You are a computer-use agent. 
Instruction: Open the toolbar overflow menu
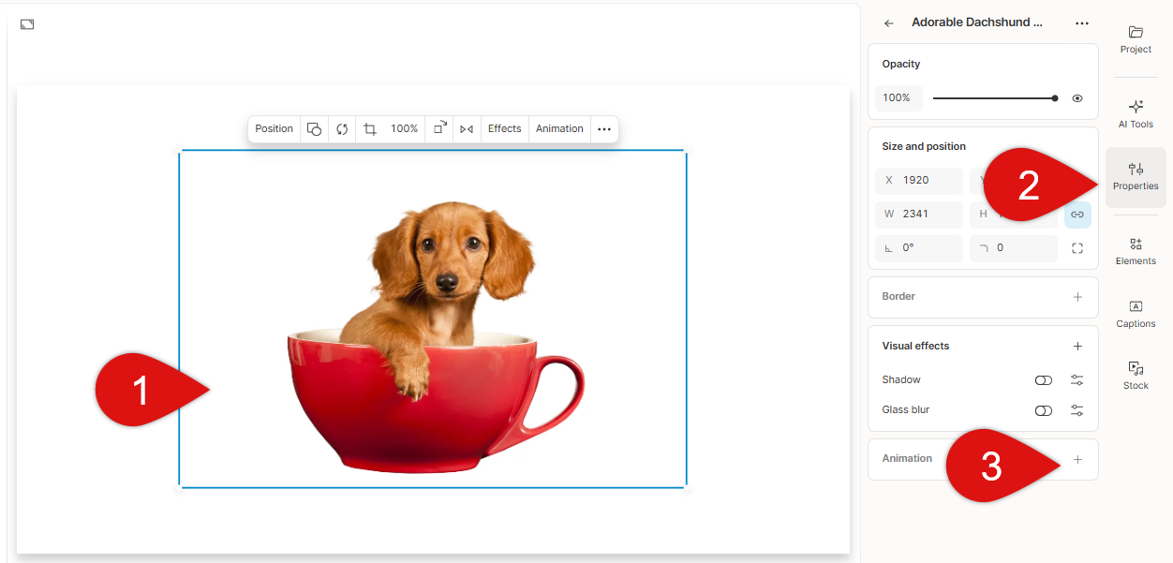click(604, 128)
